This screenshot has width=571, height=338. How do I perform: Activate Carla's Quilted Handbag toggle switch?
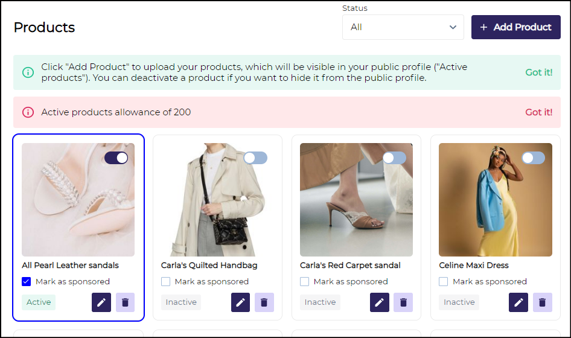255,158
